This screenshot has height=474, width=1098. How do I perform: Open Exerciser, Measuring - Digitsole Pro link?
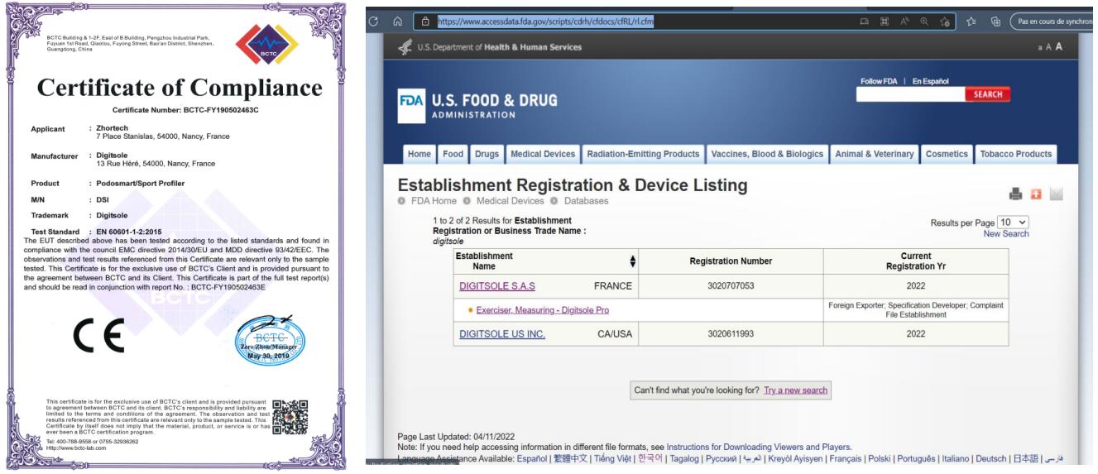tap(543, 310)
